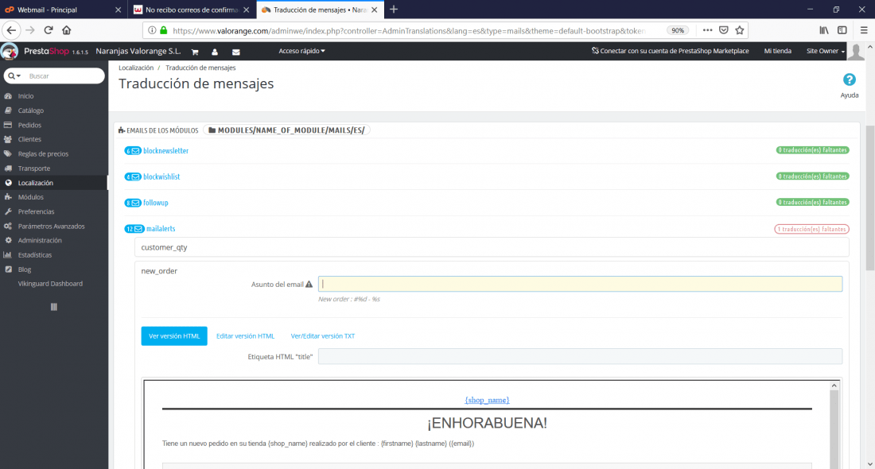Click the Naranjas Valorange S.L. shop name
This screenshot has height=469, width=875.
(138, 52)
